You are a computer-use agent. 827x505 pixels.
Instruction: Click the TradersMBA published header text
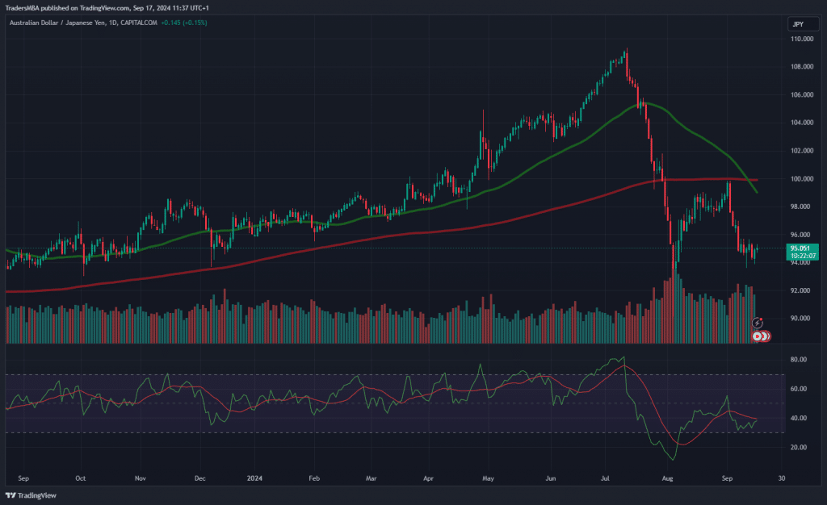(x=105, y=7)
